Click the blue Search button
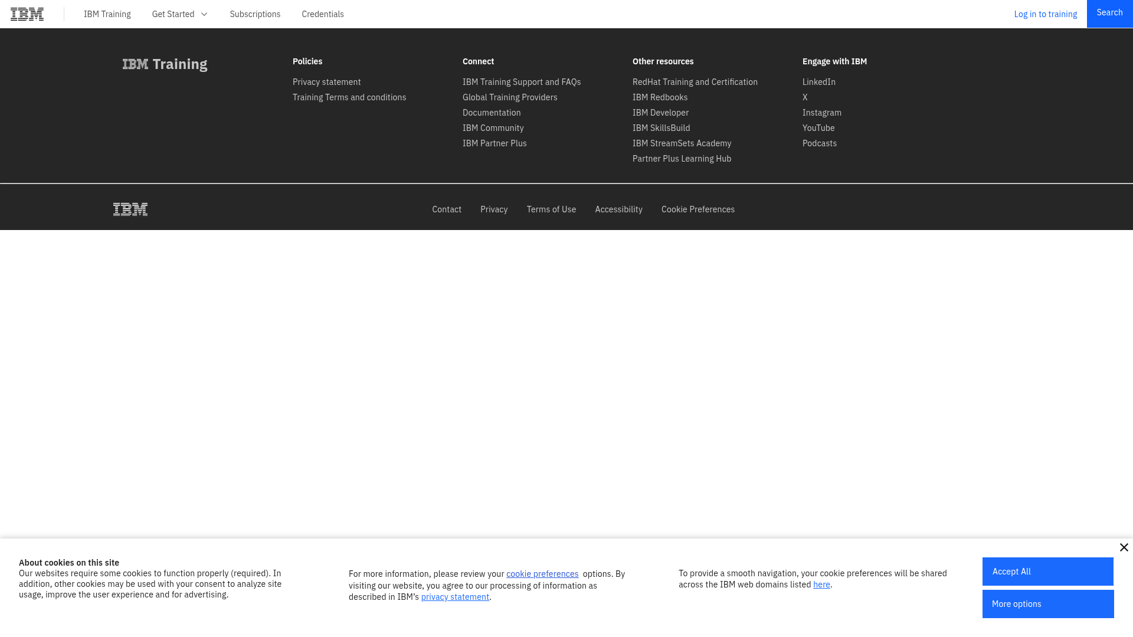This screenshot has height=637, width=1133. (x=1109, y=14)
